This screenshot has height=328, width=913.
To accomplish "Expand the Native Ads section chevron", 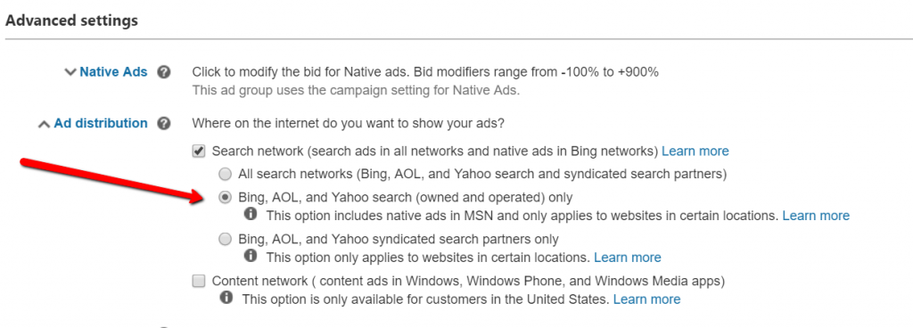I will tap(70, 73).
